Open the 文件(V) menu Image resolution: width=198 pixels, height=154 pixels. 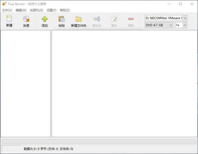pos(7,10)
